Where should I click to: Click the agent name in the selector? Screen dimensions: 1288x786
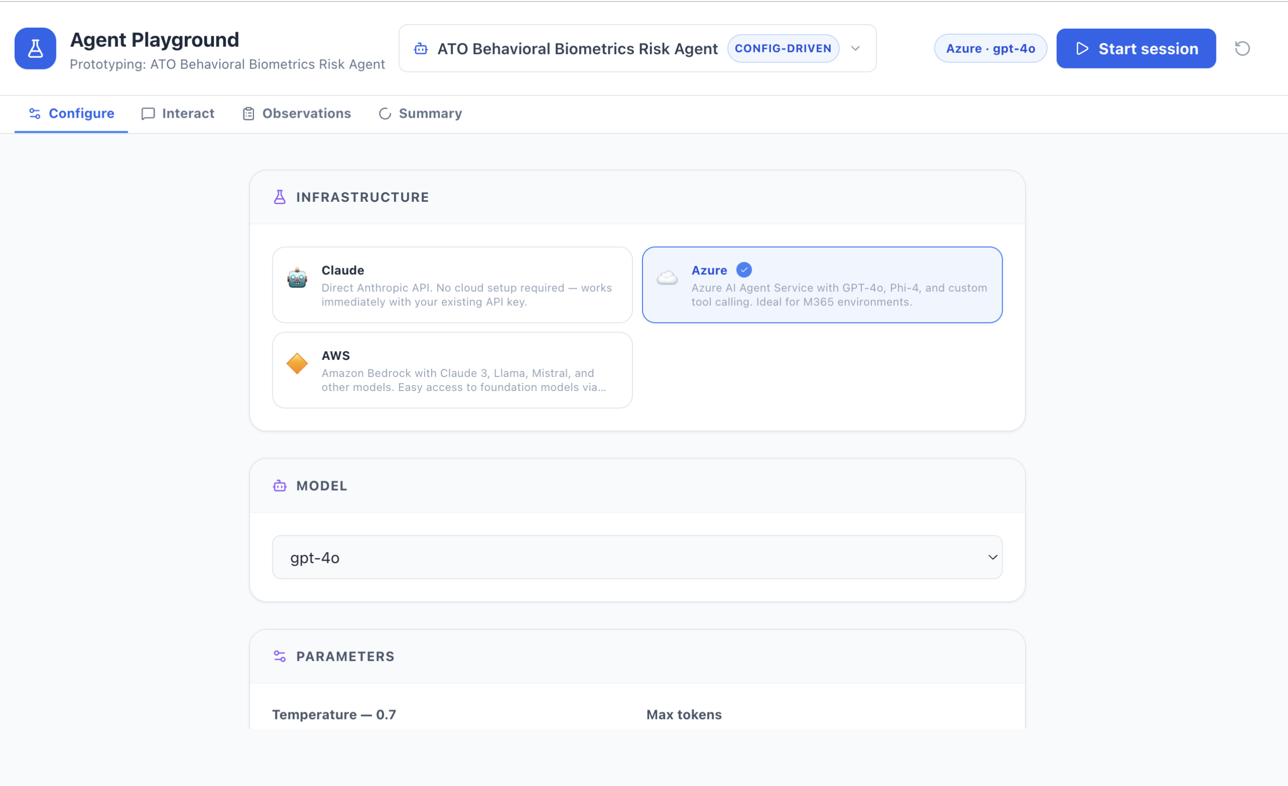[577, 49]
